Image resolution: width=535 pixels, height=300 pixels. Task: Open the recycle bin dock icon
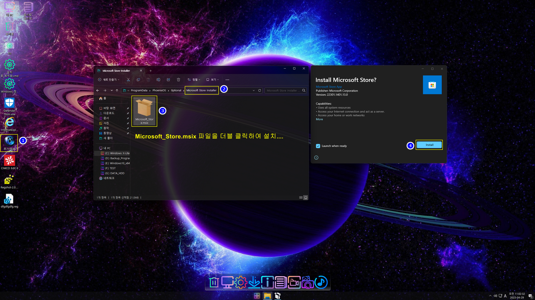pyautogui.click(x=214, y=282)
